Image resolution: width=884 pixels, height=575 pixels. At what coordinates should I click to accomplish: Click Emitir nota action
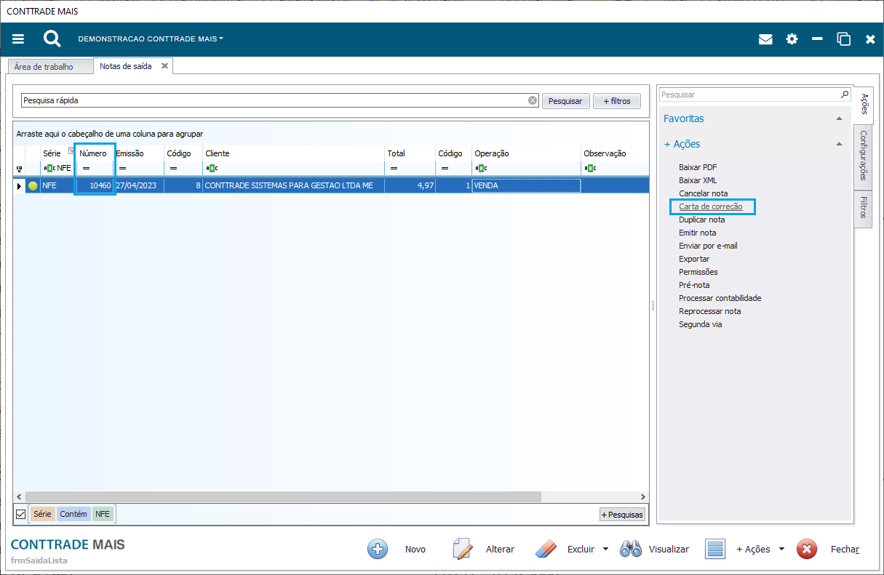click(x=697, y=233)
